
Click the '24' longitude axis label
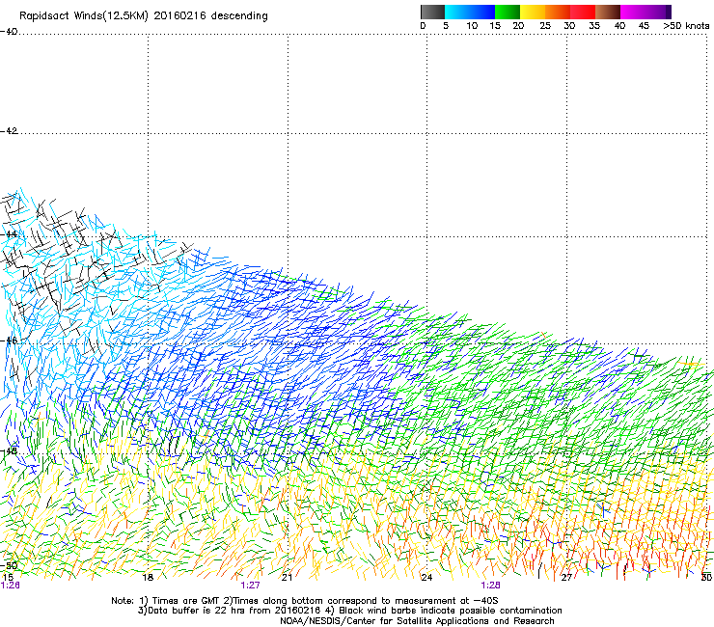426,578
